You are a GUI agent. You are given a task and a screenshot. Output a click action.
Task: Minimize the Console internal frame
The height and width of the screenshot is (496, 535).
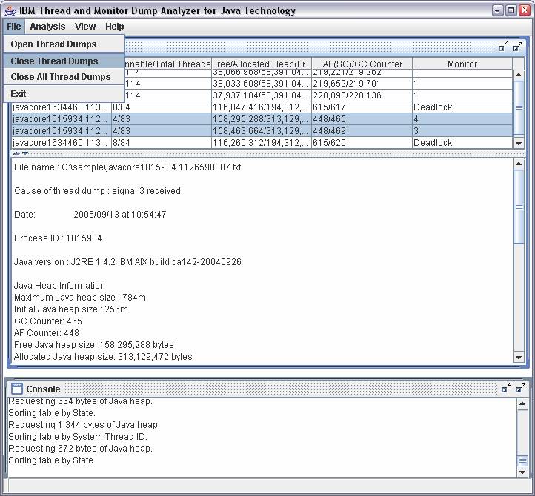click(505, 388)
